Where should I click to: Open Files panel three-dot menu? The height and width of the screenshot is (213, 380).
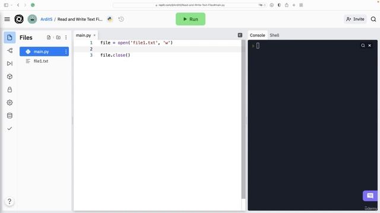66,37
